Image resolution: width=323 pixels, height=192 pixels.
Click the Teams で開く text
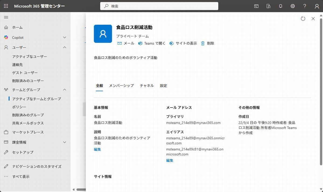tap(155, 43)
